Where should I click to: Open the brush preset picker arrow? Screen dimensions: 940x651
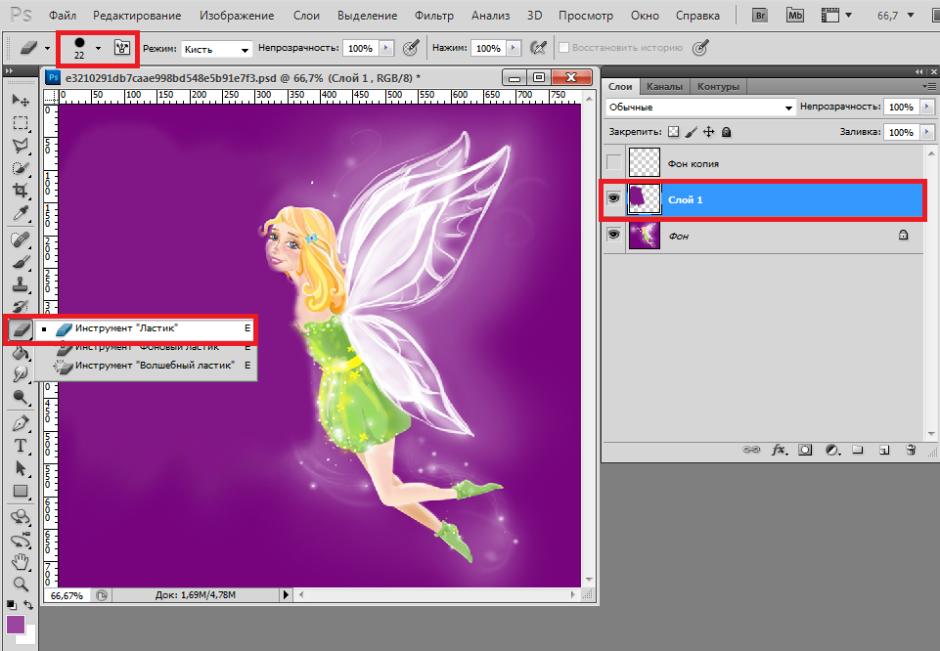(99, 48)
